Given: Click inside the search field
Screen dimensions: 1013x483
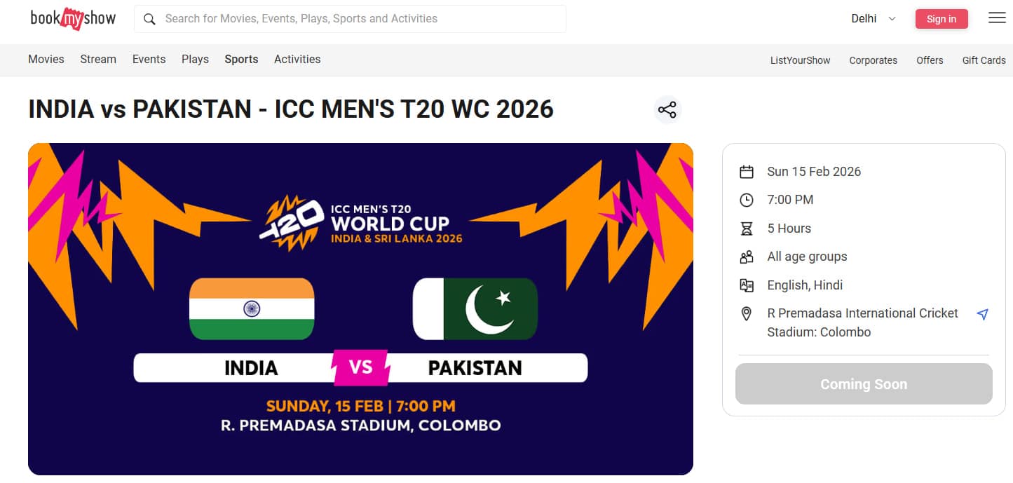Looking at the screenshot, I should (x=351, y=19).
